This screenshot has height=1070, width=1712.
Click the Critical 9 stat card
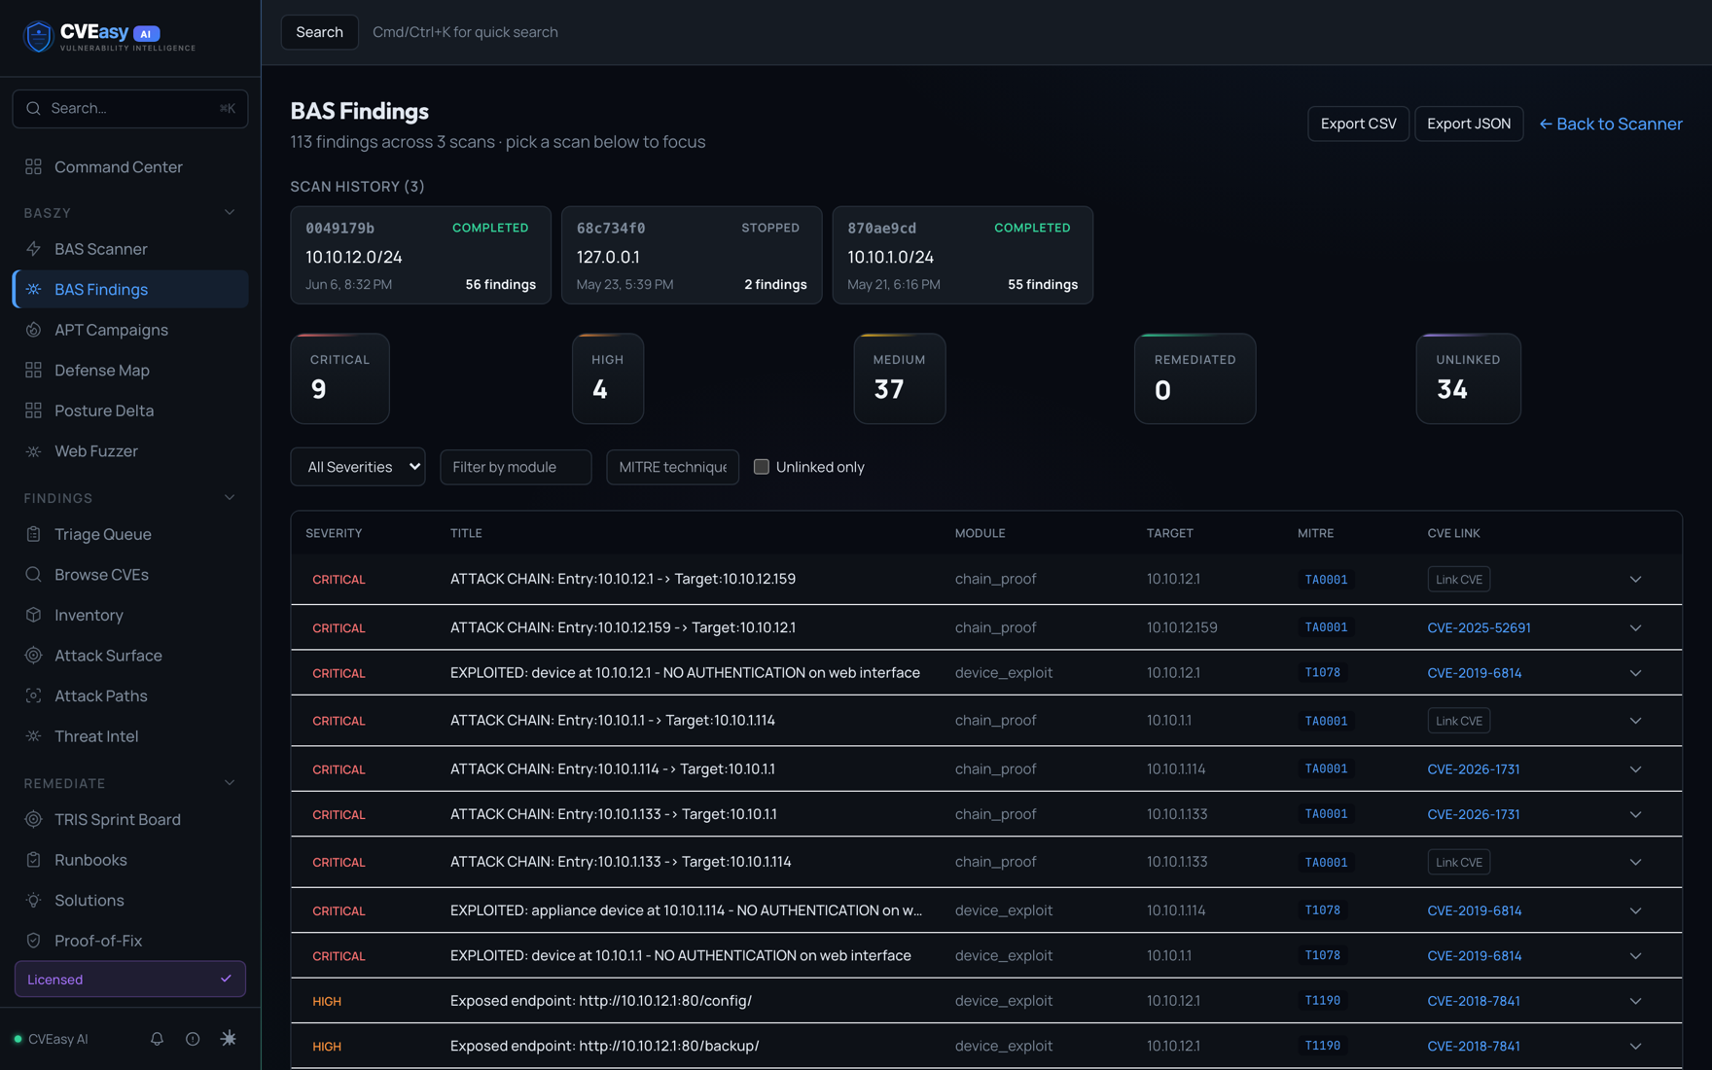coord(339,378)
